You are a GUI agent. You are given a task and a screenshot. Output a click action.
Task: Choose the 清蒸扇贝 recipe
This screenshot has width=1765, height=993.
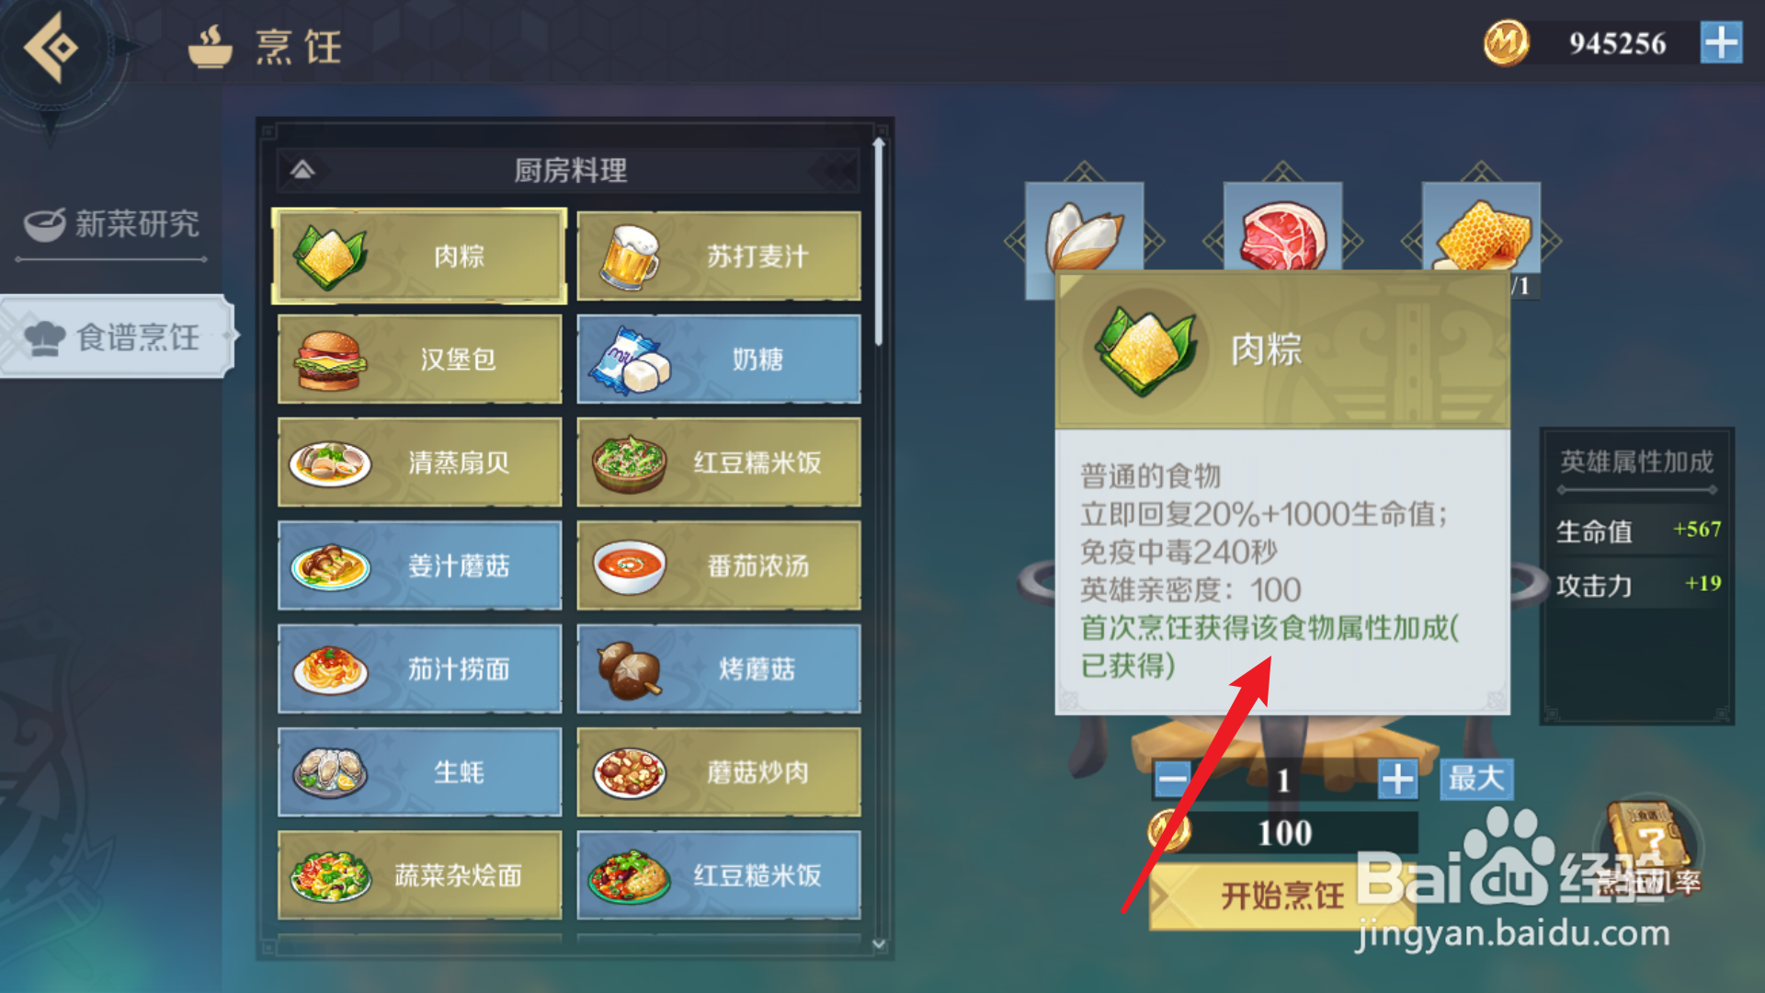419,462
